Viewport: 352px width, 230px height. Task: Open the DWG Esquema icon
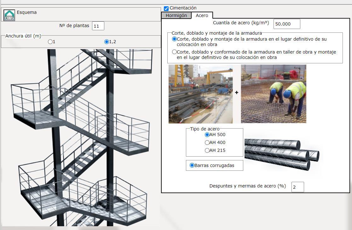[9, 15]
